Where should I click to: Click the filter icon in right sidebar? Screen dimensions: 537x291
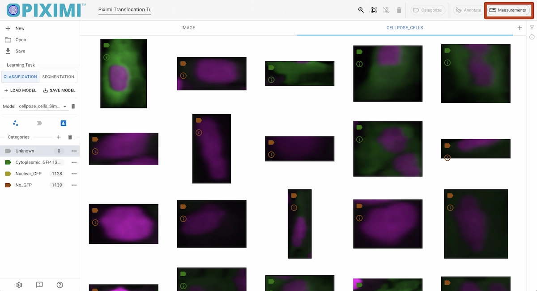click(x=532, y=28)
